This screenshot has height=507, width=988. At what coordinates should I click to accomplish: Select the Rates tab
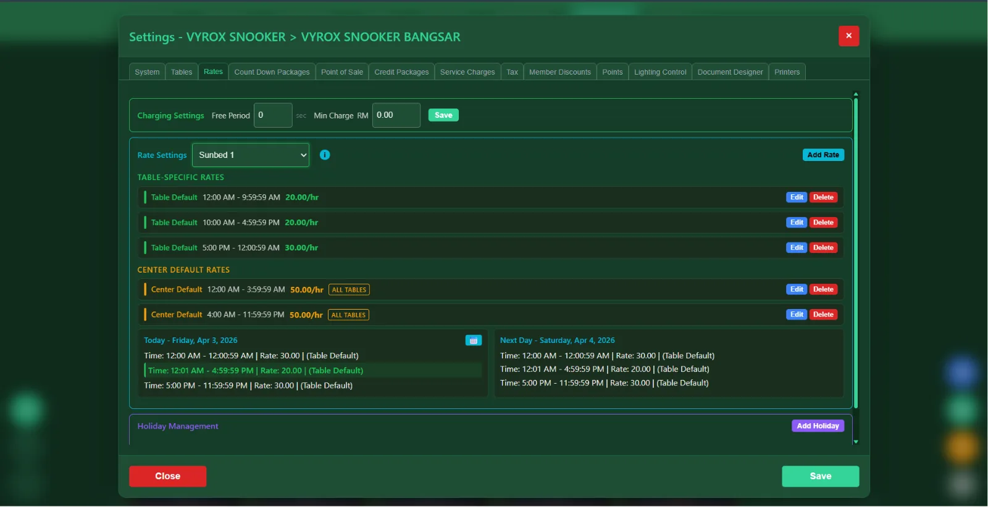[213, 72]
